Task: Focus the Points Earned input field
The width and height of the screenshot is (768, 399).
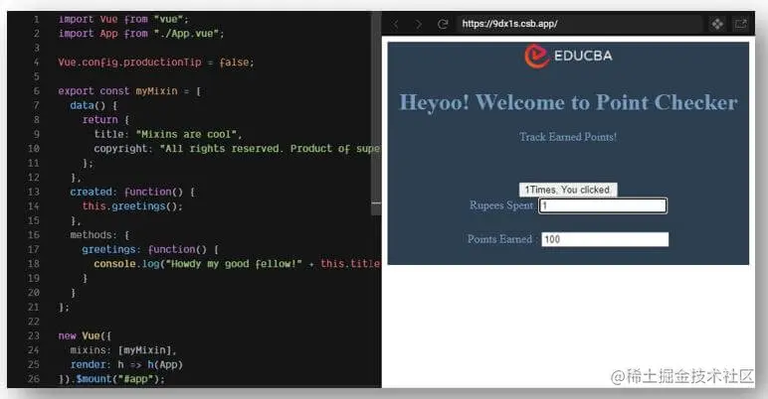Action: point(605,239)
